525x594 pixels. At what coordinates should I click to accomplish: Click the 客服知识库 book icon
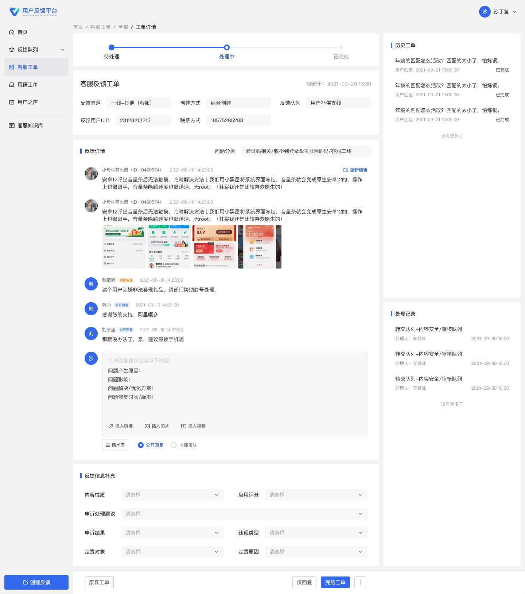click(12, 126)
